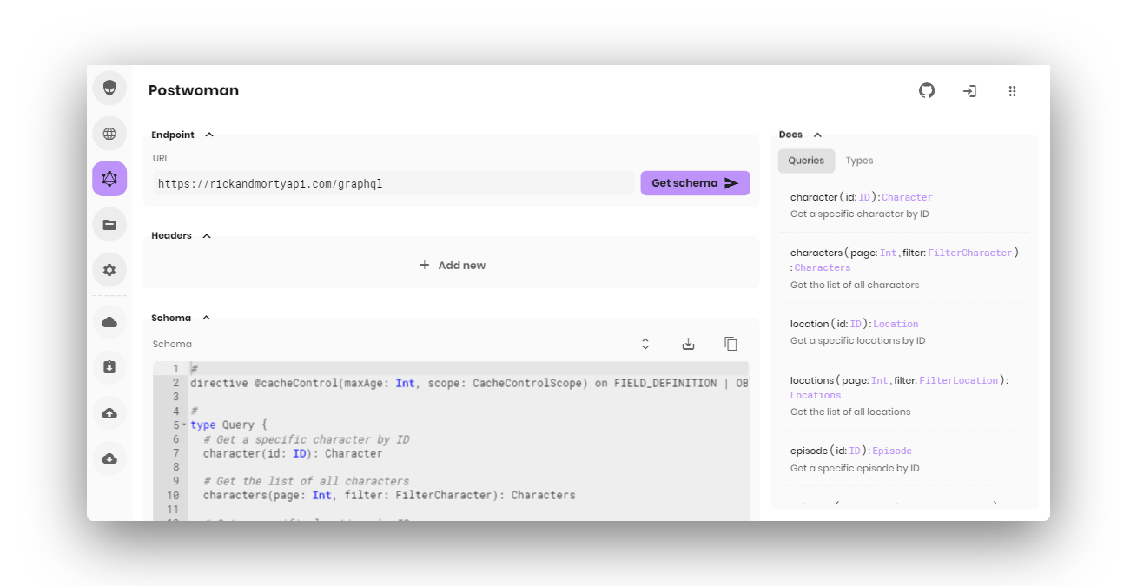The height and width of the screenshot is (586, 1137).
Task: Collapse the Endpoint section
Action: [209, 135]
